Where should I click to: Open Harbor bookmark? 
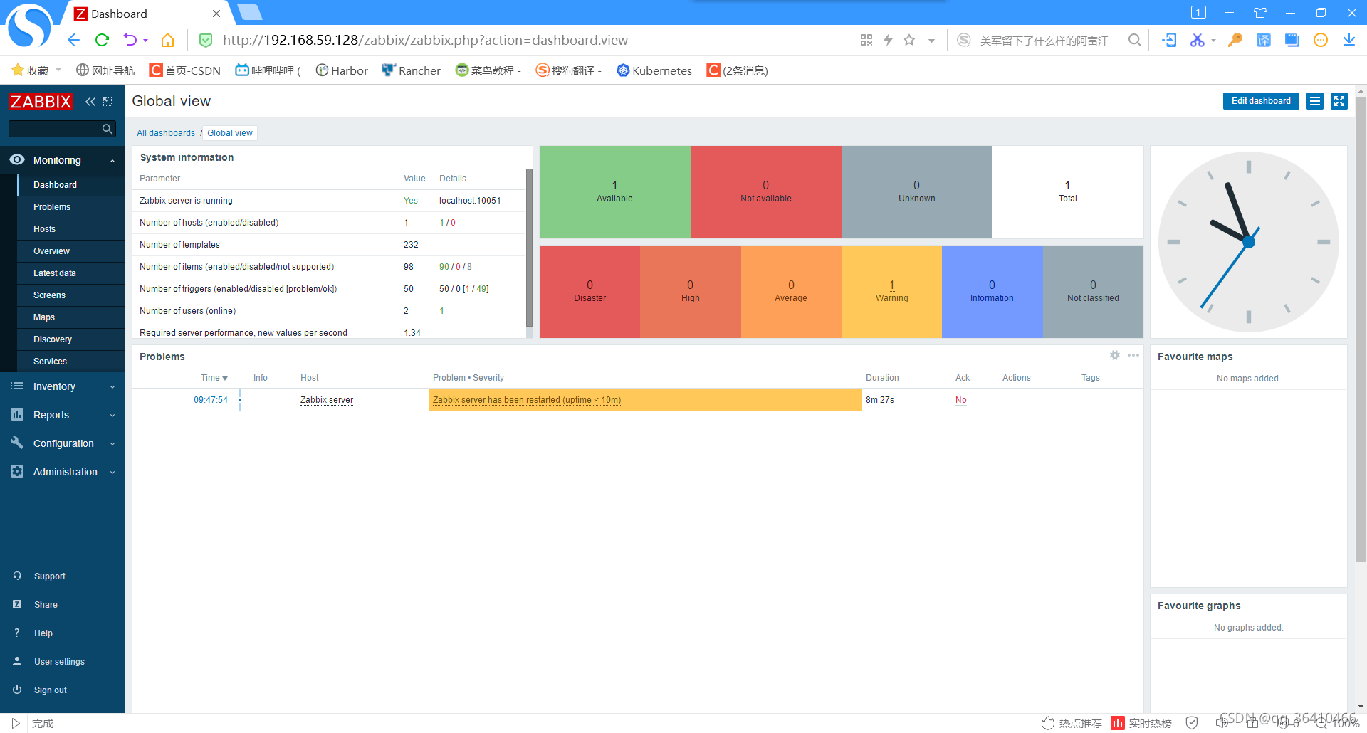342,70
